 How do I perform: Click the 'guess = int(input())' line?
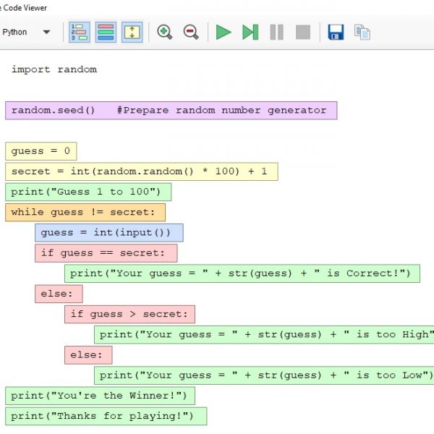pos(109,232)
